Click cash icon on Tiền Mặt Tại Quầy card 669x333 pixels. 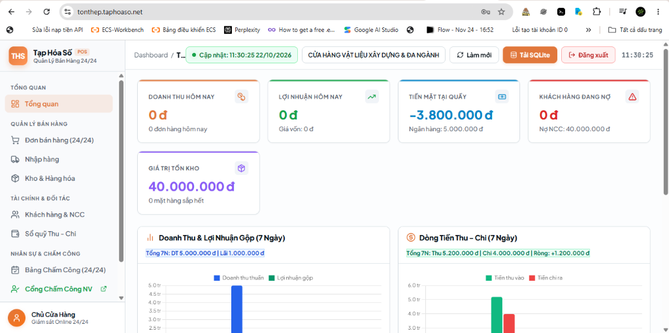[502, 97]
